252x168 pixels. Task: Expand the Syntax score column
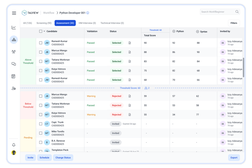point(198,31)
